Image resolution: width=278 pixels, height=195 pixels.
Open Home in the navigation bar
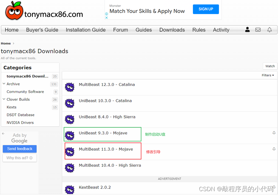(12, 30)
